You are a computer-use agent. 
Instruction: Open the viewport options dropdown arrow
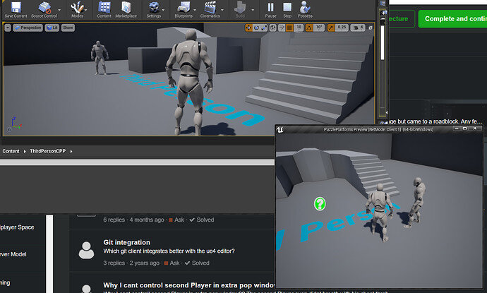point(8,28)
